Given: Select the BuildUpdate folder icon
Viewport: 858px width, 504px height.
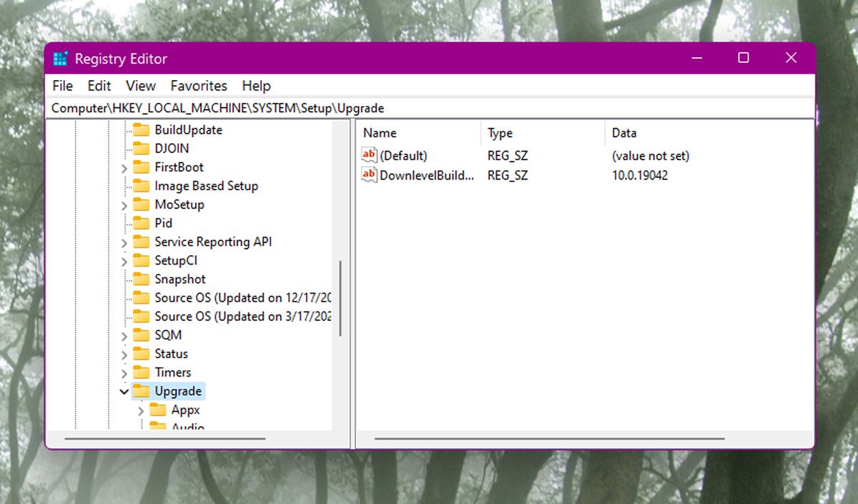Looking at the screenshot, I should (141, 130).
